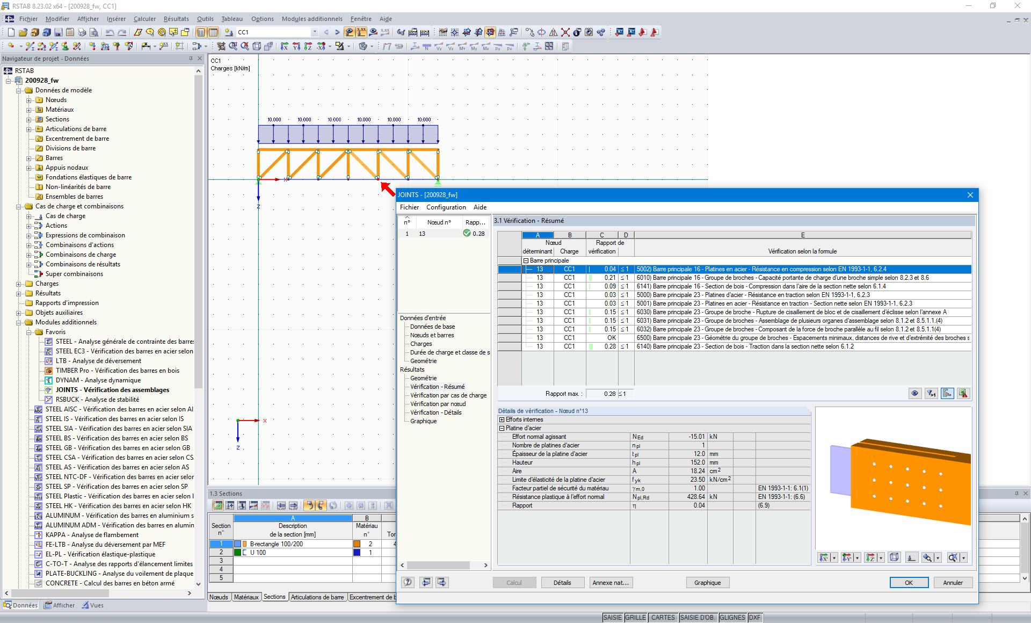Click the Excel export icon in results table
The height and width of the screenshot is (623, 1031).
[963, 394]
